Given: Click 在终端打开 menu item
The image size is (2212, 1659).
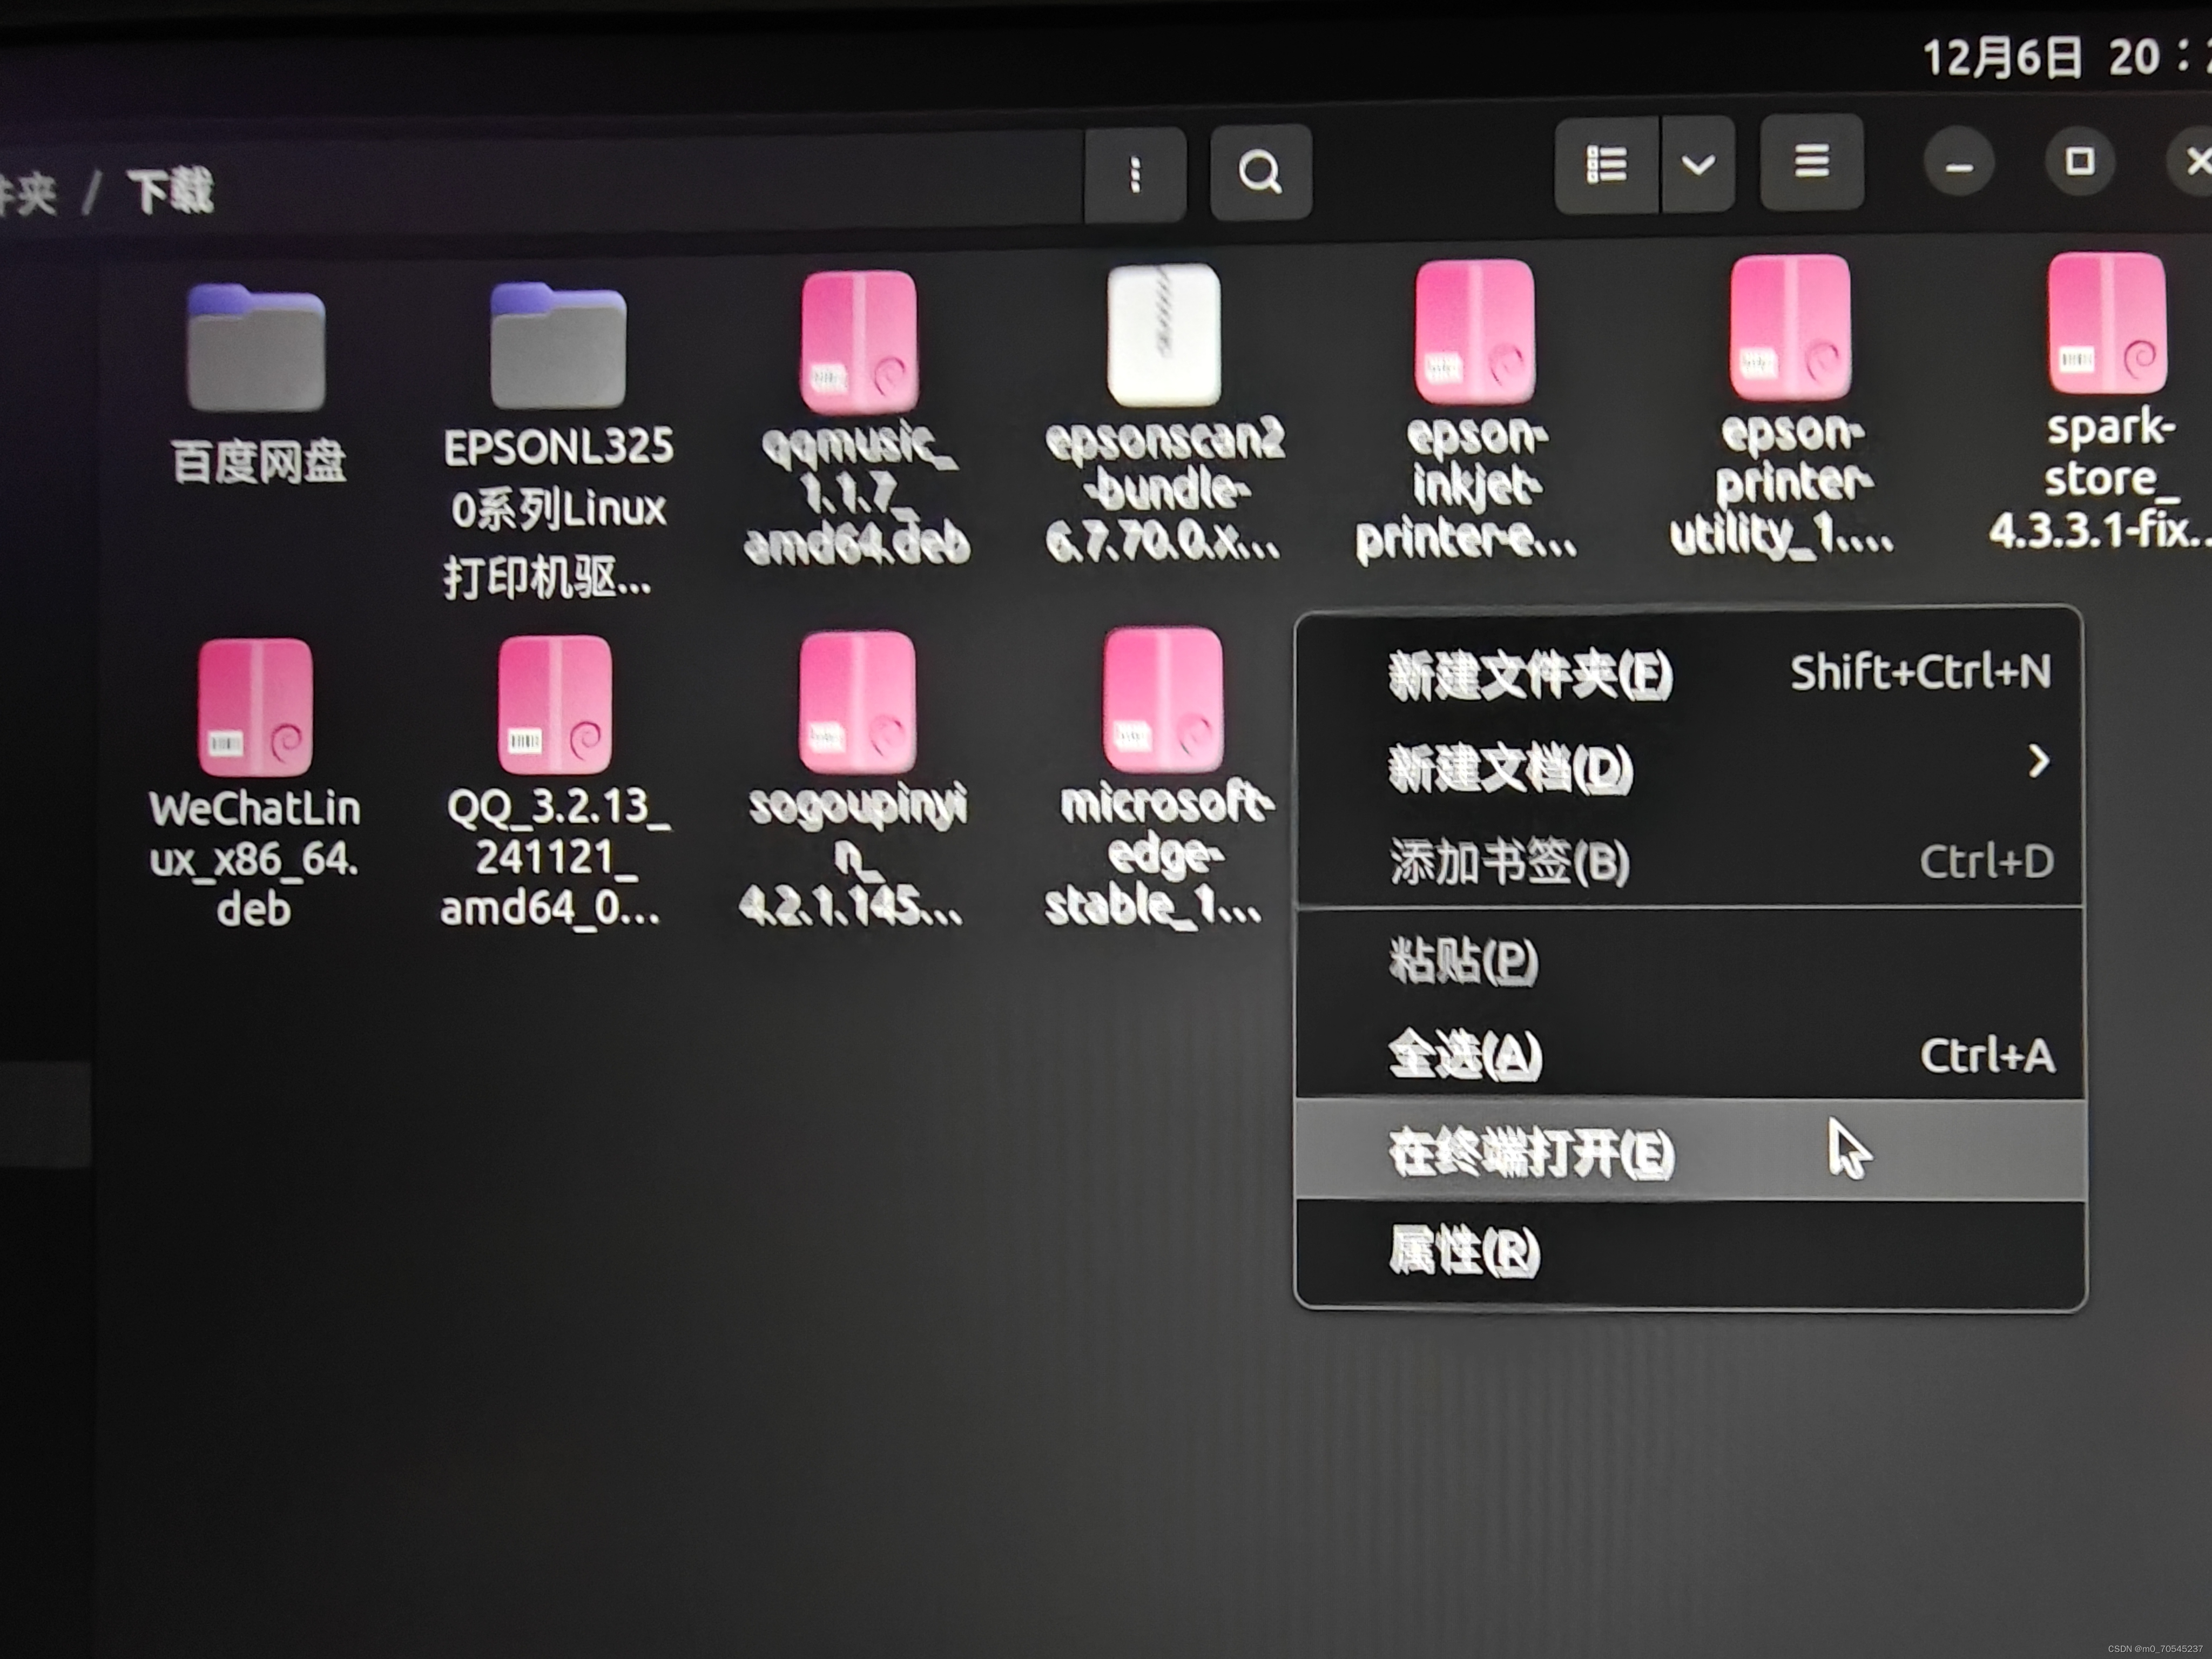Looking at the screenshot, I should pos(1530,1153).
